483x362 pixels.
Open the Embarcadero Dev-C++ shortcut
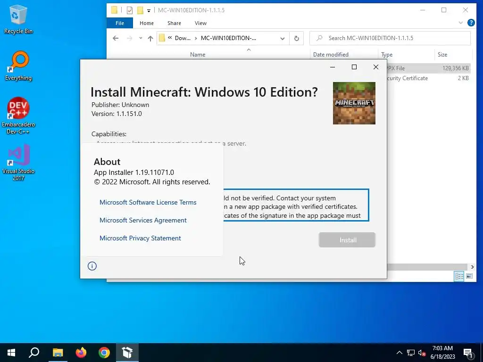pyautogui.click(x=18, y=115)
